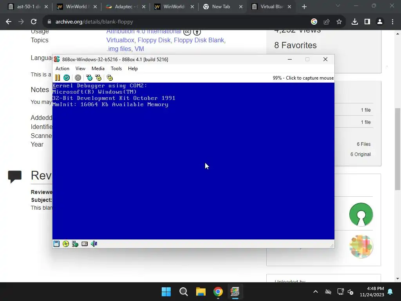Go back in Chrome
Screen dimensions: 401x301
pos(9,22)
